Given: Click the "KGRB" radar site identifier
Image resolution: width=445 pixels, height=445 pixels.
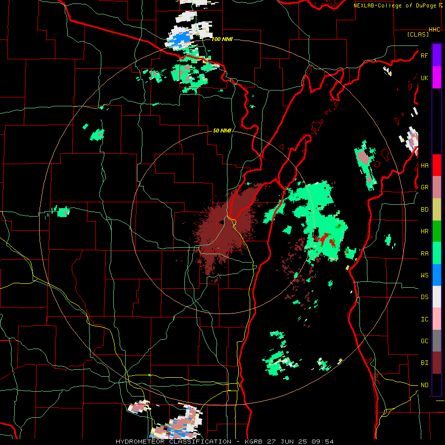Looking at the screenshot, I should coord(254,442).
